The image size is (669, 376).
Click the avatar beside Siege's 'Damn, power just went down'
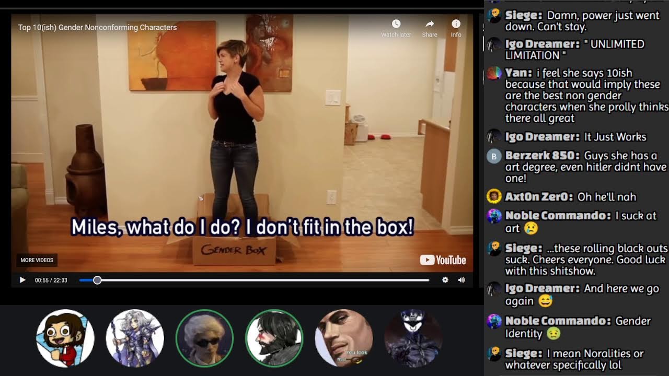click(494, 16)
